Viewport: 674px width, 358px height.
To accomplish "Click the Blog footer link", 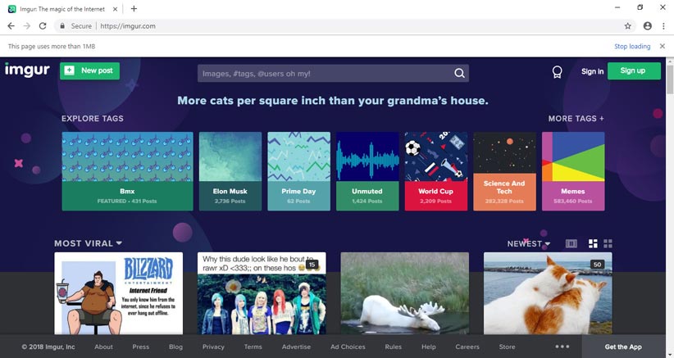I will click(x=175, y=347).
